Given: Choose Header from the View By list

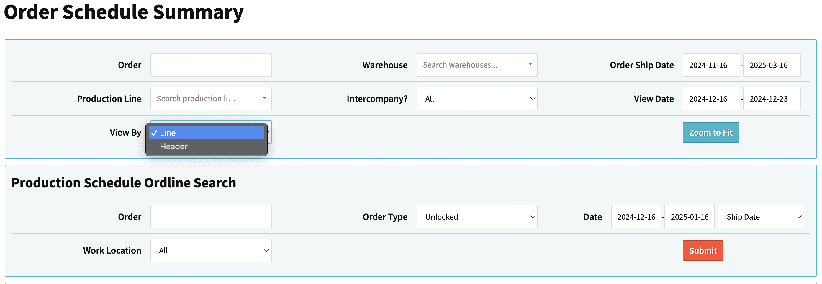Looking at the screenshot, I should coord(206,147).
